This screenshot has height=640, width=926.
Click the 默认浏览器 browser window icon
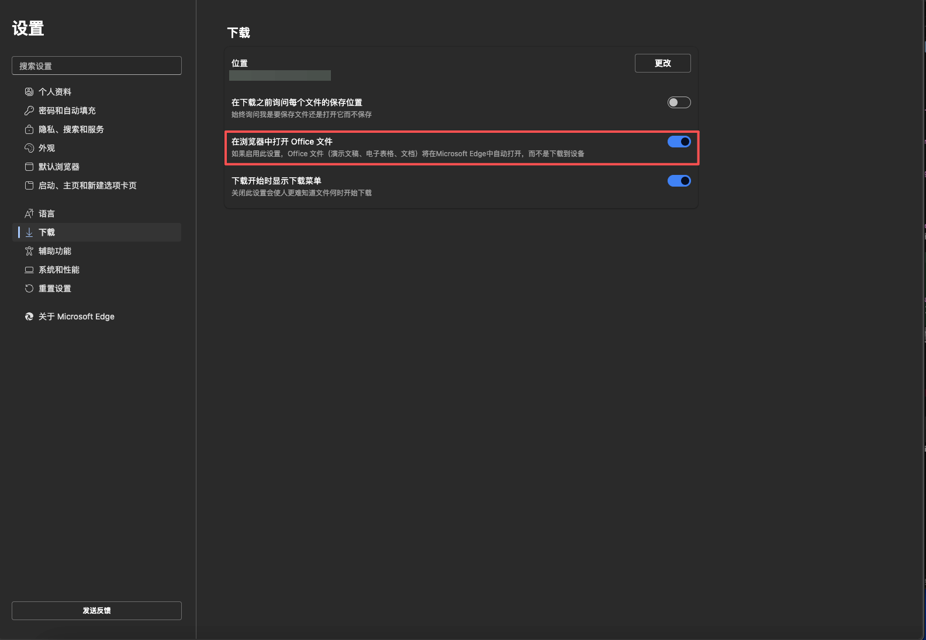click(29, 167)
